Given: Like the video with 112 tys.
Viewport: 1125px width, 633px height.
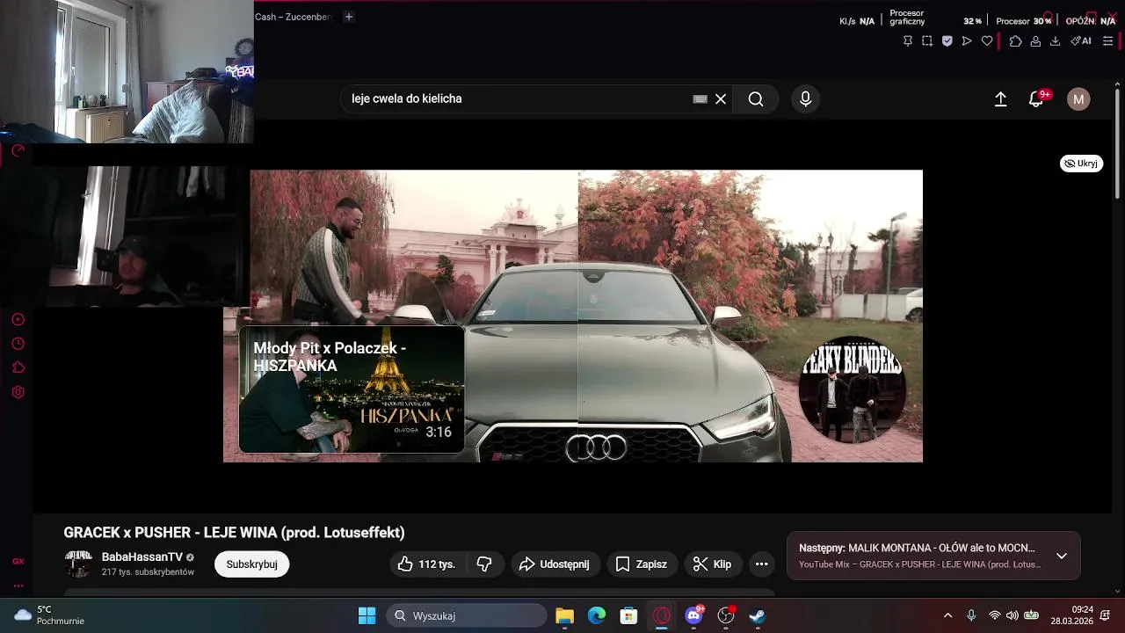Looking at the screenshot, I should click(426, 564).
